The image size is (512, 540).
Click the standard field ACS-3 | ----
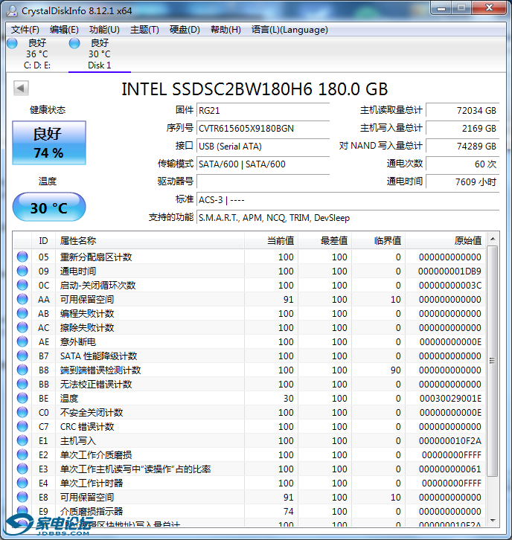coord(348,200)
